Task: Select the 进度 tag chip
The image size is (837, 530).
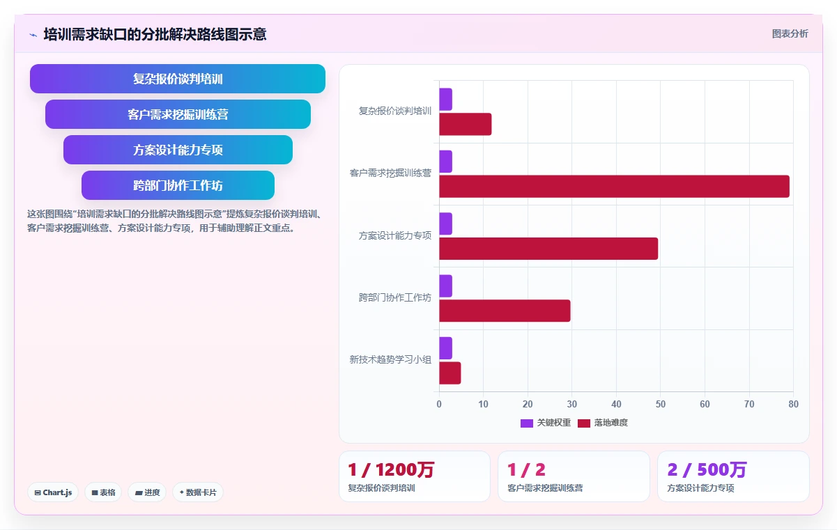Action: pyautogui.click(x=147, y=492)
